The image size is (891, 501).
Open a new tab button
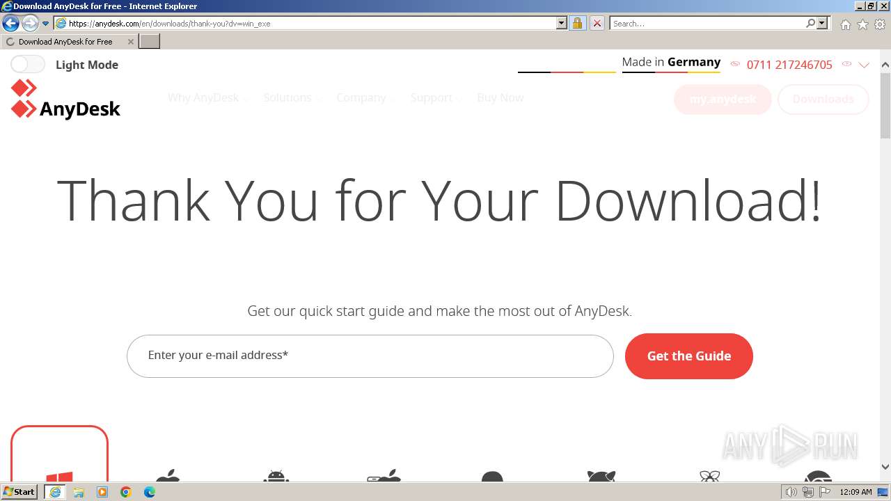click(150, 42)
